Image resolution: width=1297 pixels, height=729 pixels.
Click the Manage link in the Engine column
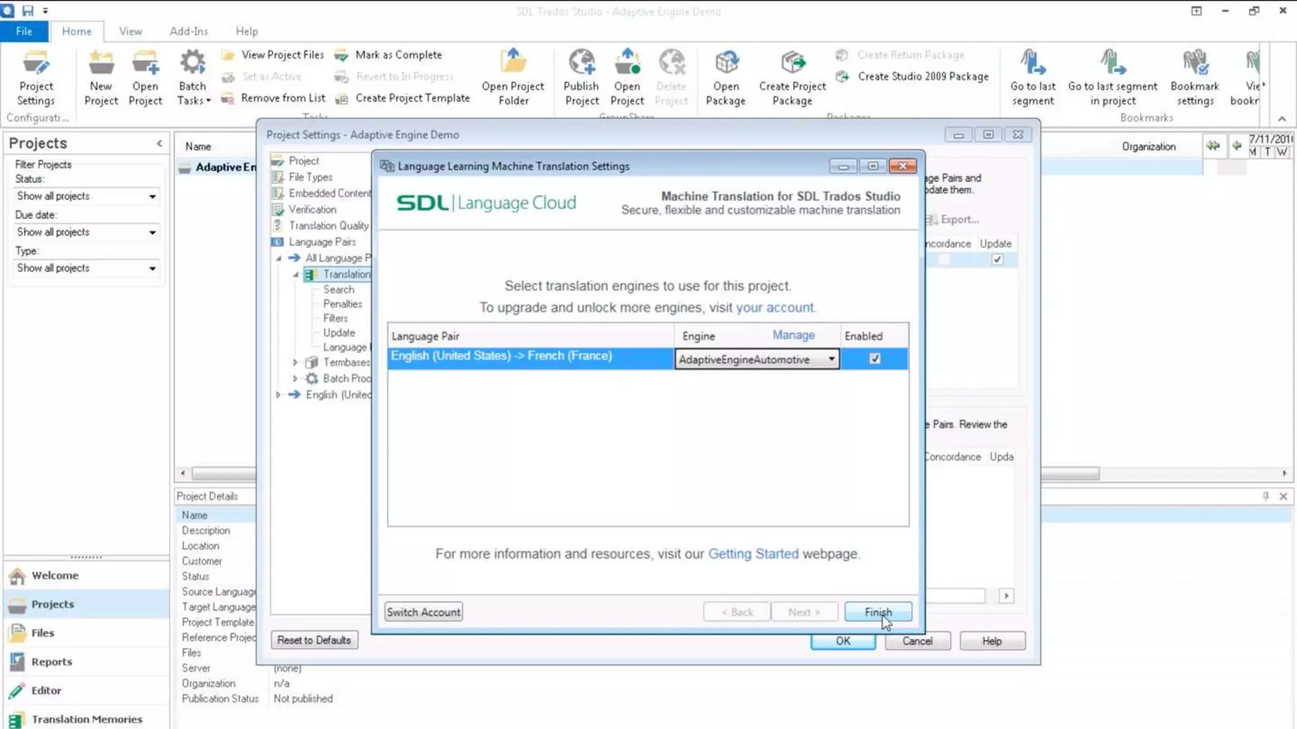tap(793, 335)
